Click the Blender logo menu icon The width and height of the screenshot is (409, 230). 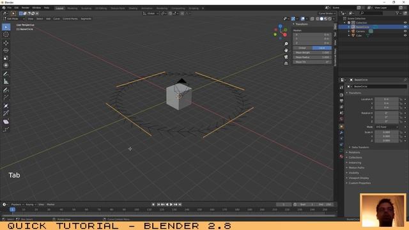[x=4, y=8]
